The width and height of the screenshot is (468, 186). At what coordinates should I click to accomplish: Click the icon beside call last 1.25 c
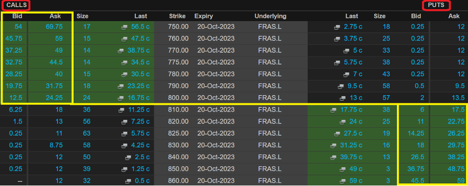pos(125,169)
